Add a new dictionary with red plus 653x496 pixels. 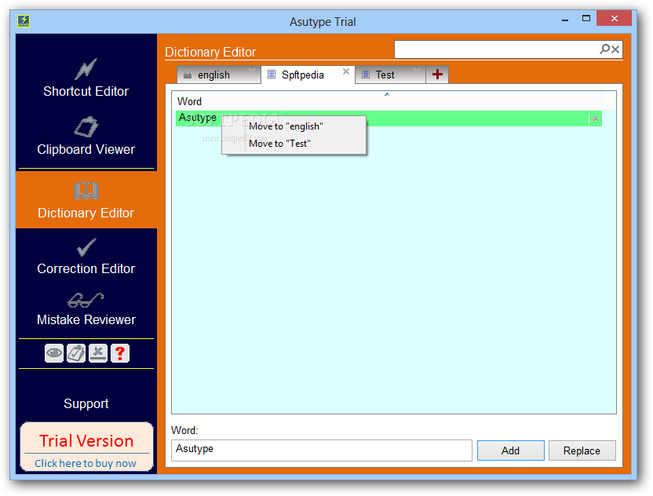click(437, 75)
